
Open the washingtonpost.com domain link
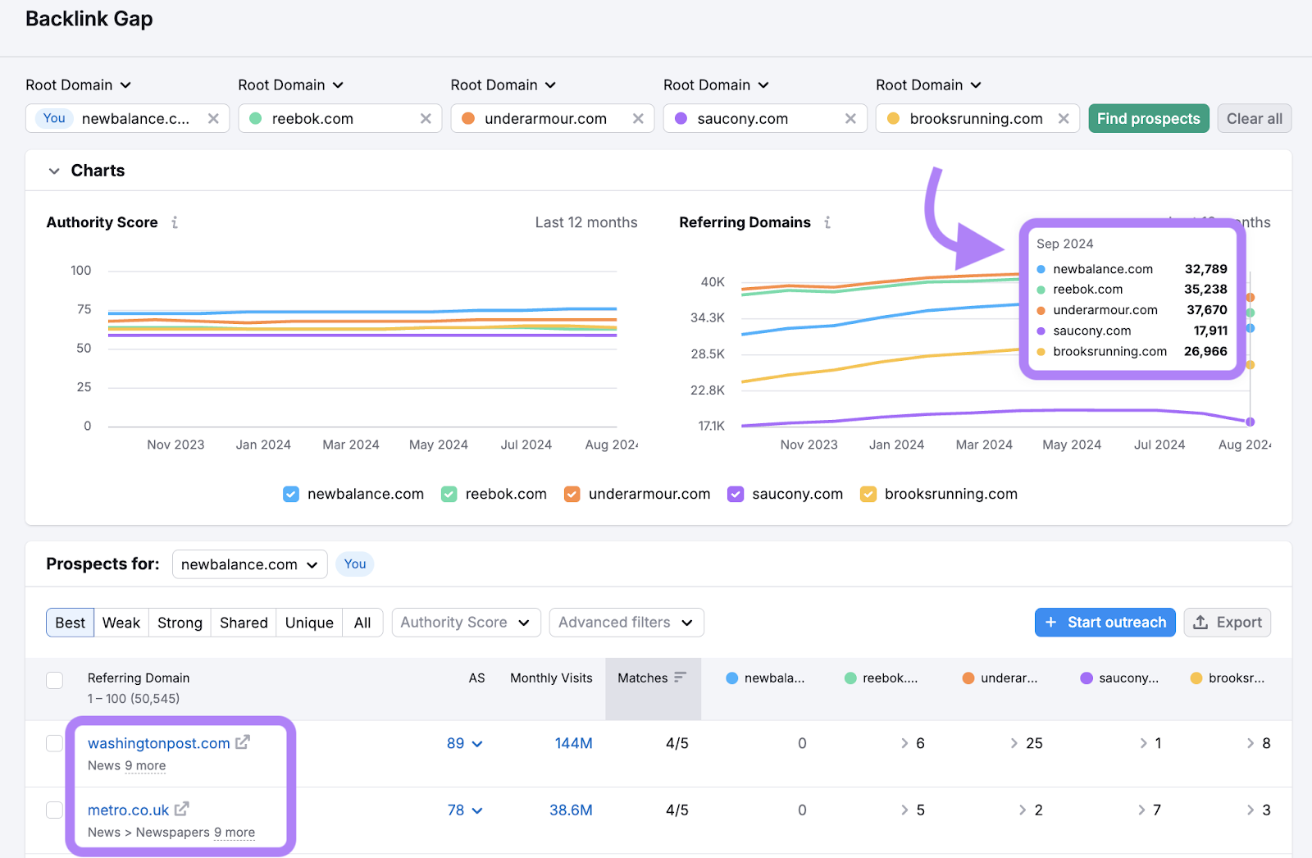coord(159,743)
